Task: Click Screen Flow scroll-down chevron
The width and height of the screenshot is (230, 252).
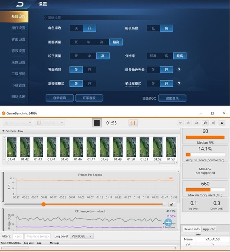Action: click(4, 159)
